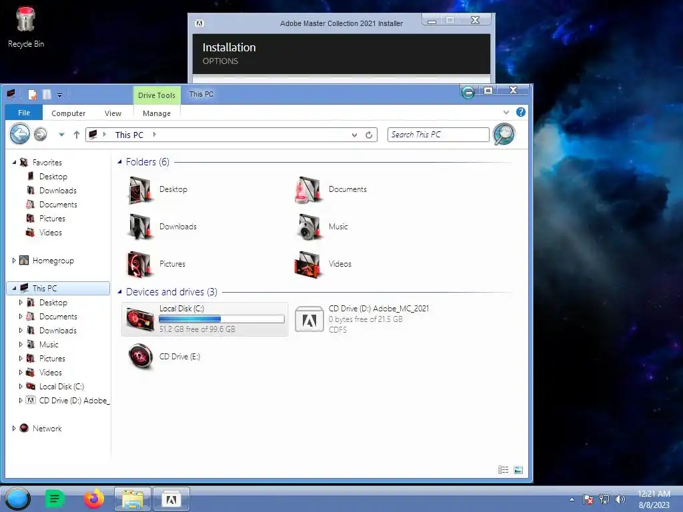Open the Explorer help question mark

point(520,112)
